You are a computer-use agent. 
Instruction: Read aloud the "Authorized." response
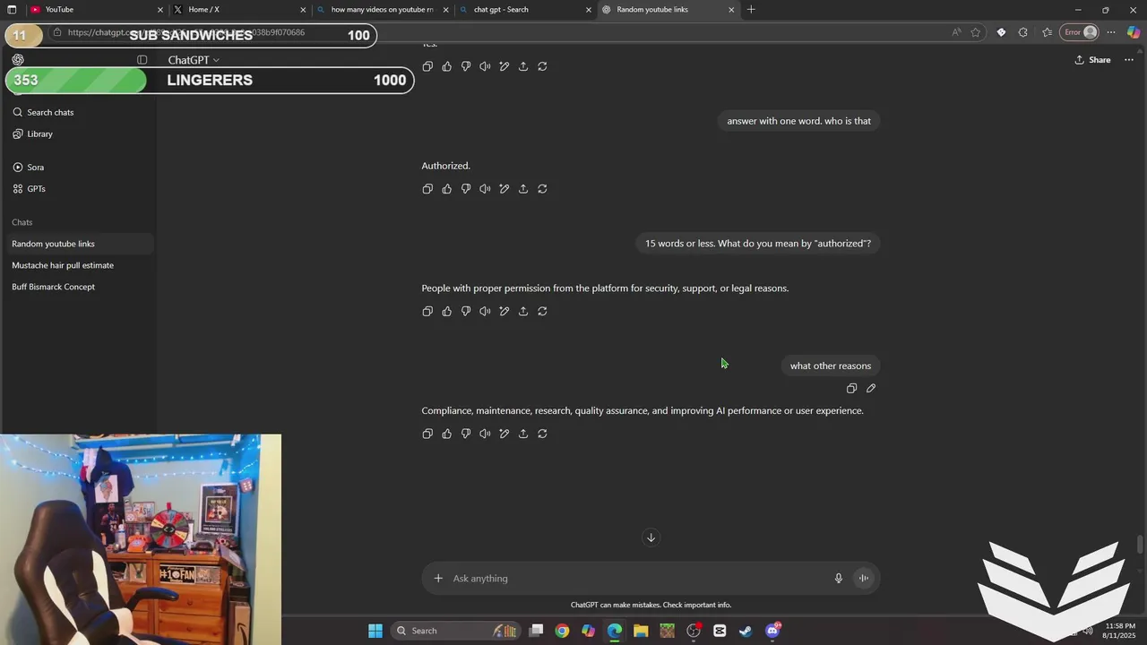(485, 189)
